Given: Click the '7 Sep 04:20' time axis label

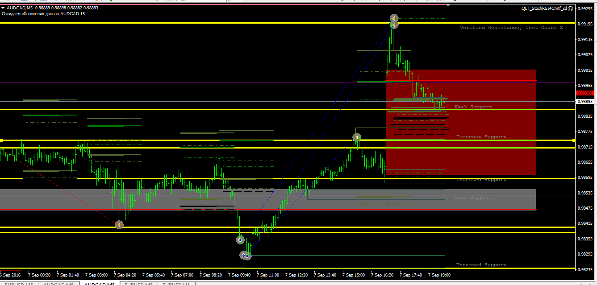Looking at the screenshot, I should 125,276.
